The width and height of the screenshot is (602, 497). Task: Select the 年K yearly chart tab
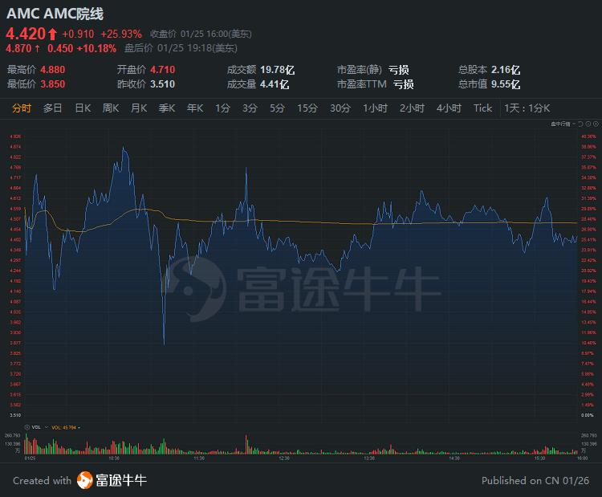click(195, 108)
